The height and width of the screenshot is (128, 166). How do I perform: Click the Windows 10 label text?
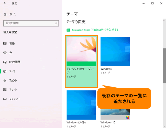pyautogui.click(x=108, y=122)
